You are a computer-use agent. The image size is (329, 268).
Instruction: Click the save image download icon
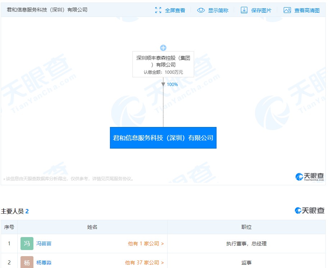click(244, 10)
